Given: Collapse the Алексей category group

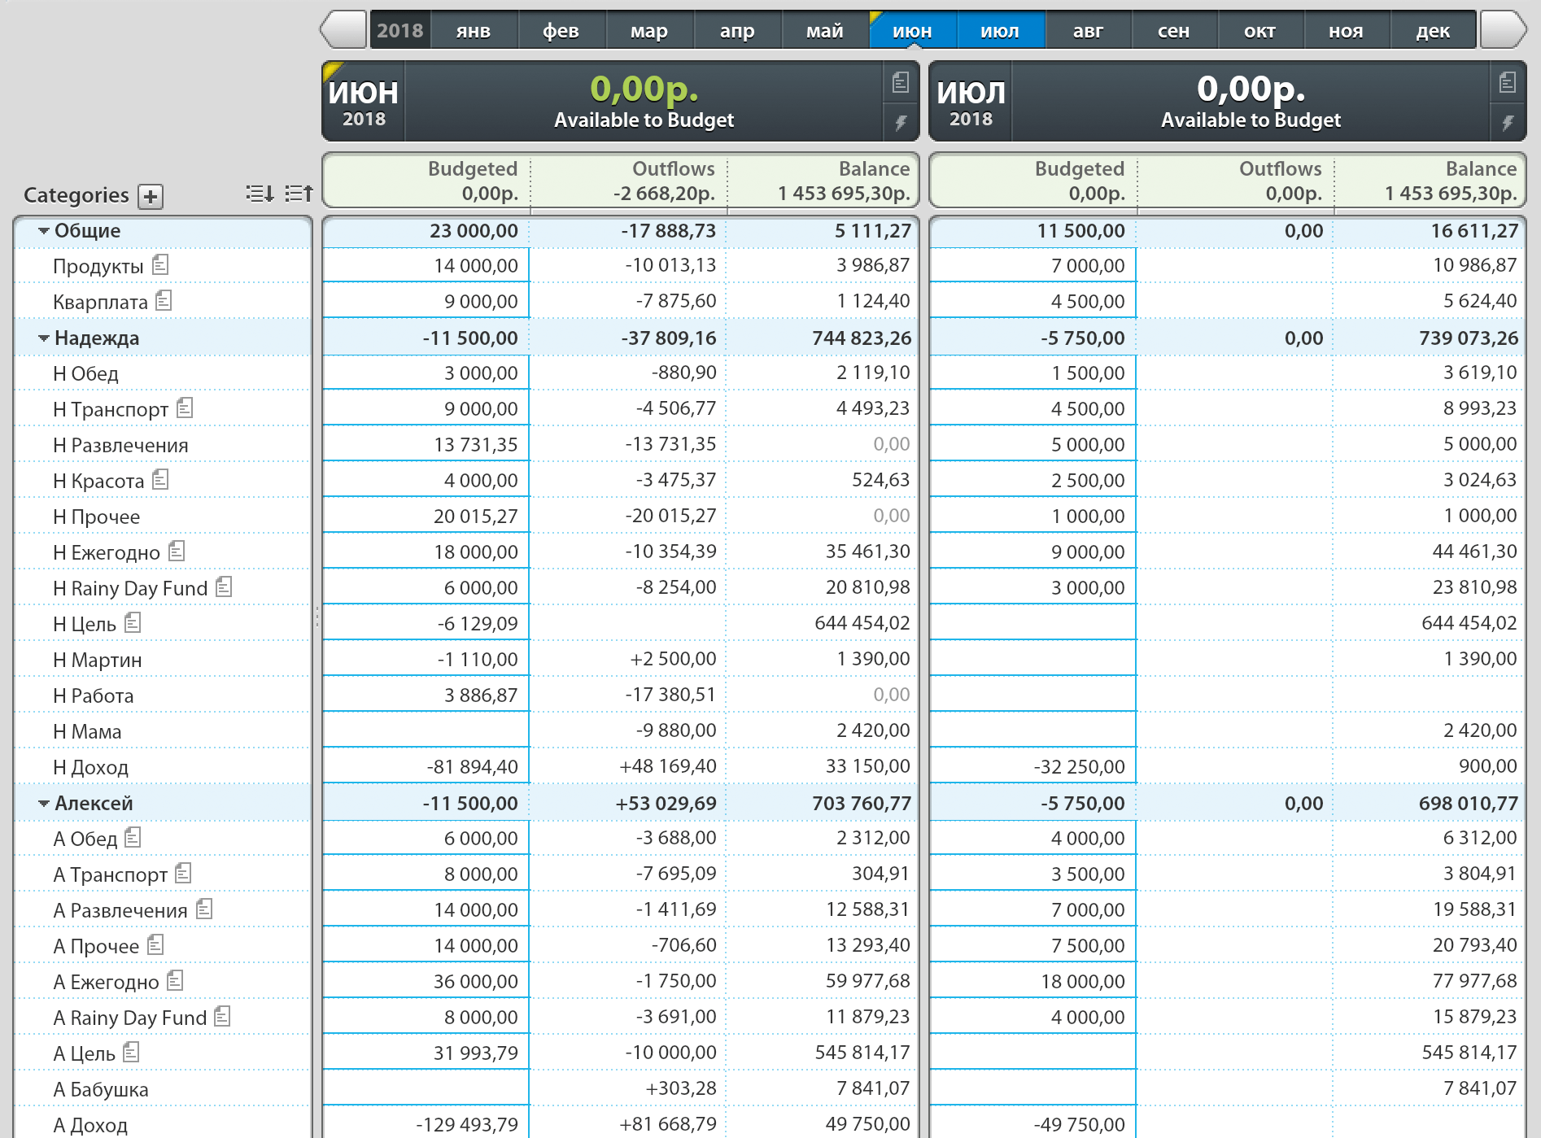Looking at the screenshot, I should 44,804.
